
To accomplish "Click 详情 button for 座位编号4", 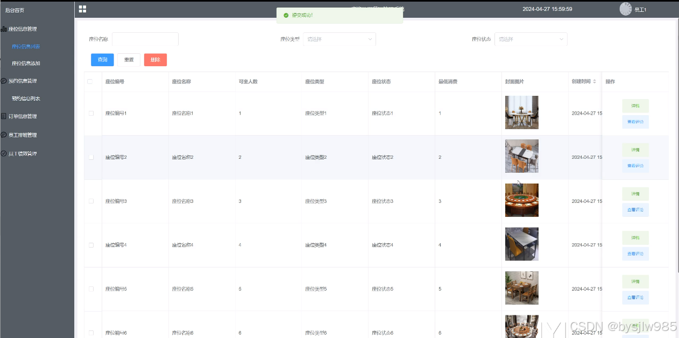I will (635, 238).
